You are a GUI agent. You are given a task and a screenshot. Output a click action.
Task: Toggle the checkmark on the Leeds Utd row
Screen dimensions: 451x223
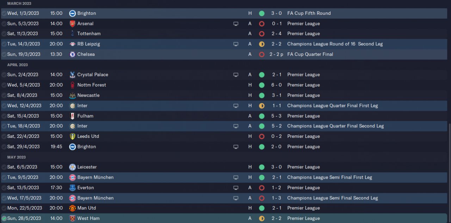point(4,136)
